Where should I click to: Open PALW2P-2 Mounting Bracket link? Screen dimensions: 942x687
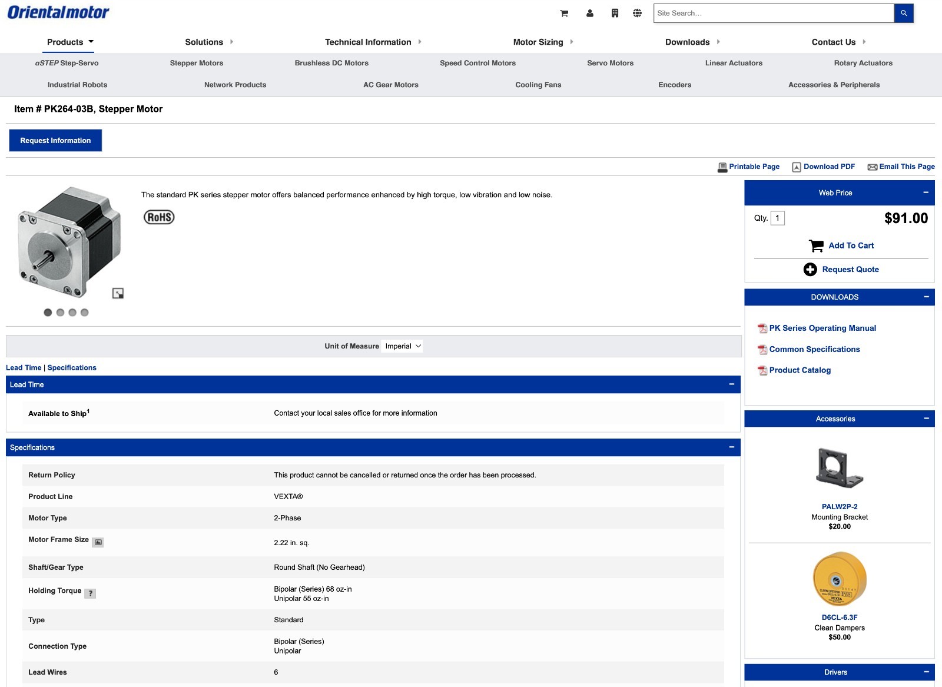coord(840,506)
